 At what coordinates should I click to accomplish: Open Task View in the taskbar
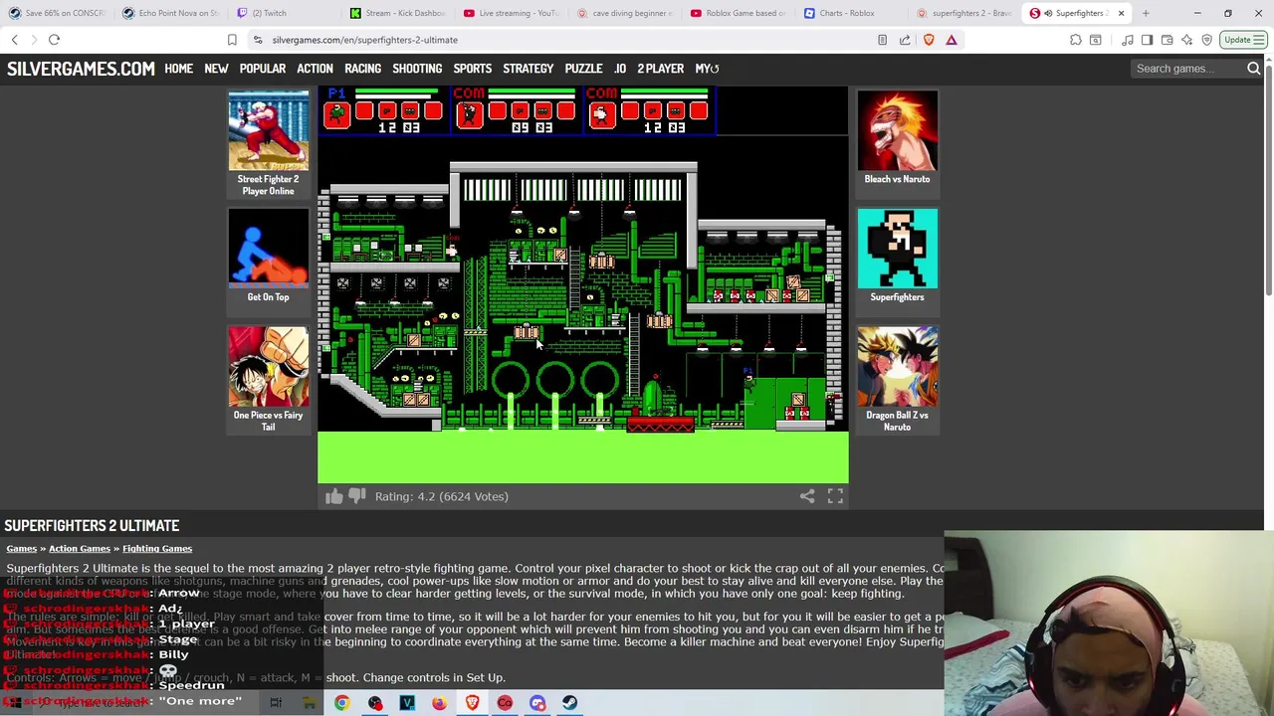[x=276, y=703]
